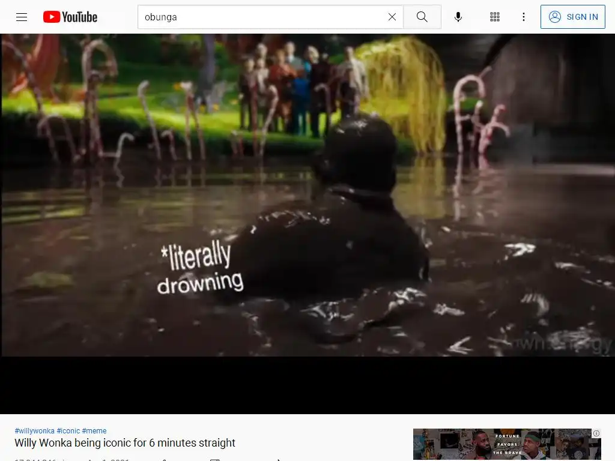Image resolution: width=615 pixels, height=461 pixels.
Task: Open the hamburger guide menu
Action: pyautogui.click(x=22, y=17)
